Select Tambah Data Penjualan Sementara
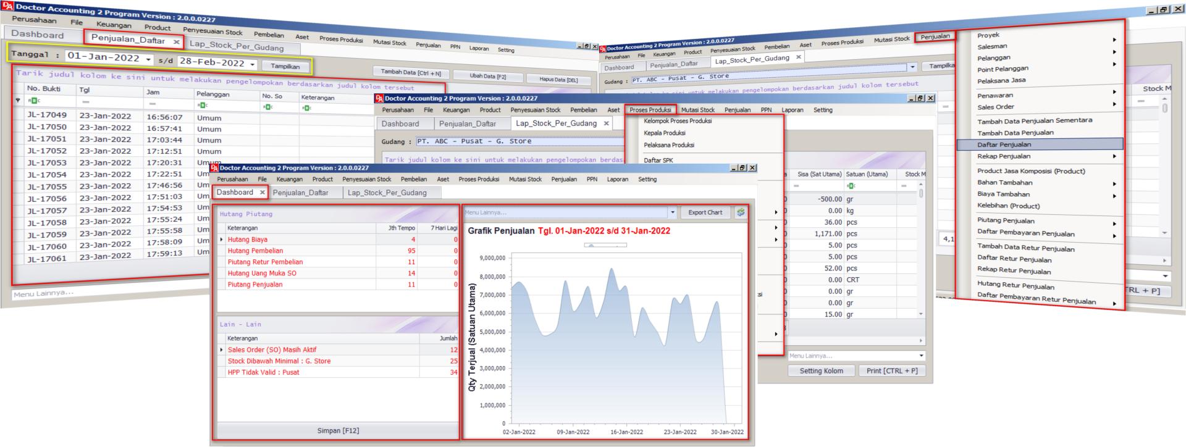Screen dimensions: 1186x447 pyautogui.click(x=1034, y=121)
